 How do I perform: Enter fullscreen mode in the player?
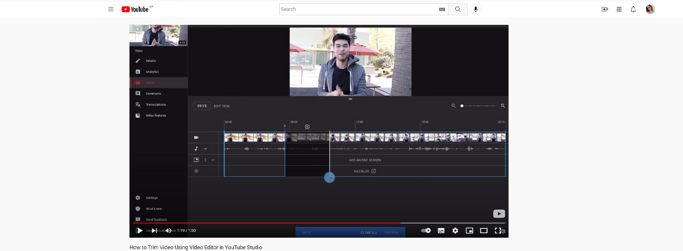tap(498, 231)
